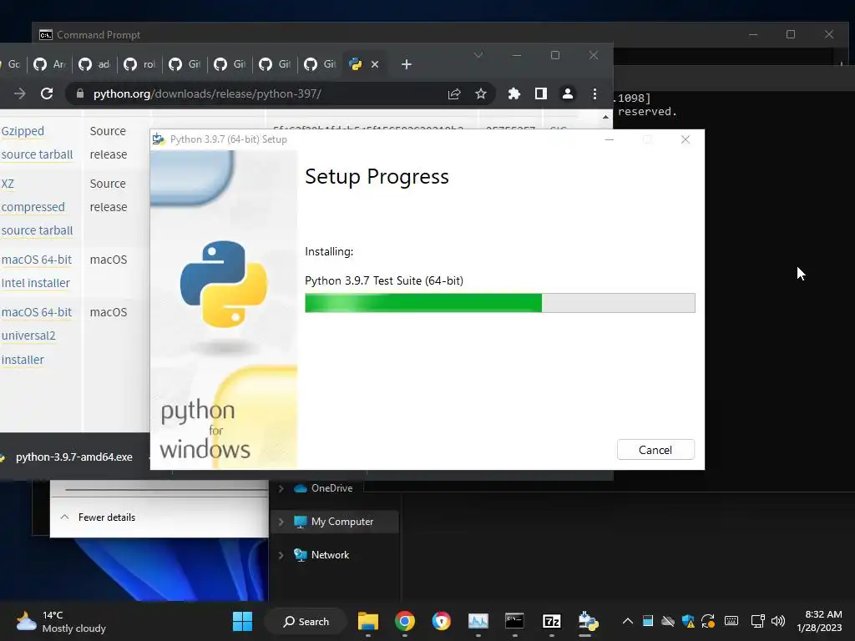Open Chrome three-dot menu
The image size is (855, 641).
tap(594, 93)
